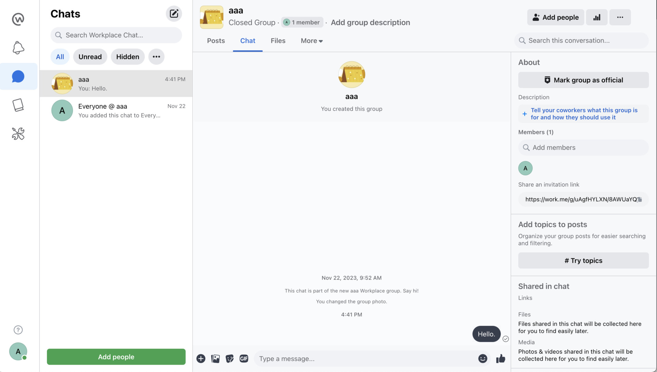Open the emoji picker
The height and width of the screenshot is (372, 657).
click(482, 359)
